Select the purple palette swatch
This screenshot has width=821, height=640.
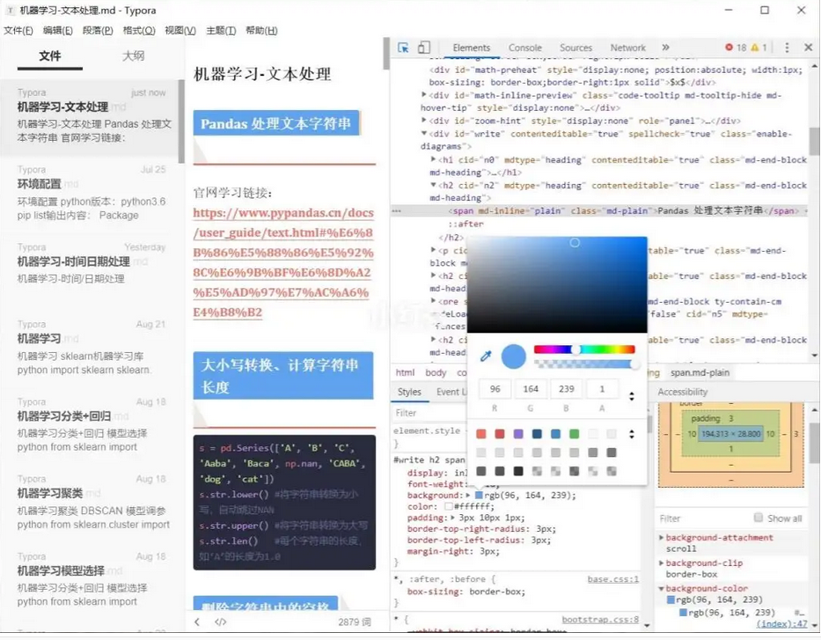518,434
